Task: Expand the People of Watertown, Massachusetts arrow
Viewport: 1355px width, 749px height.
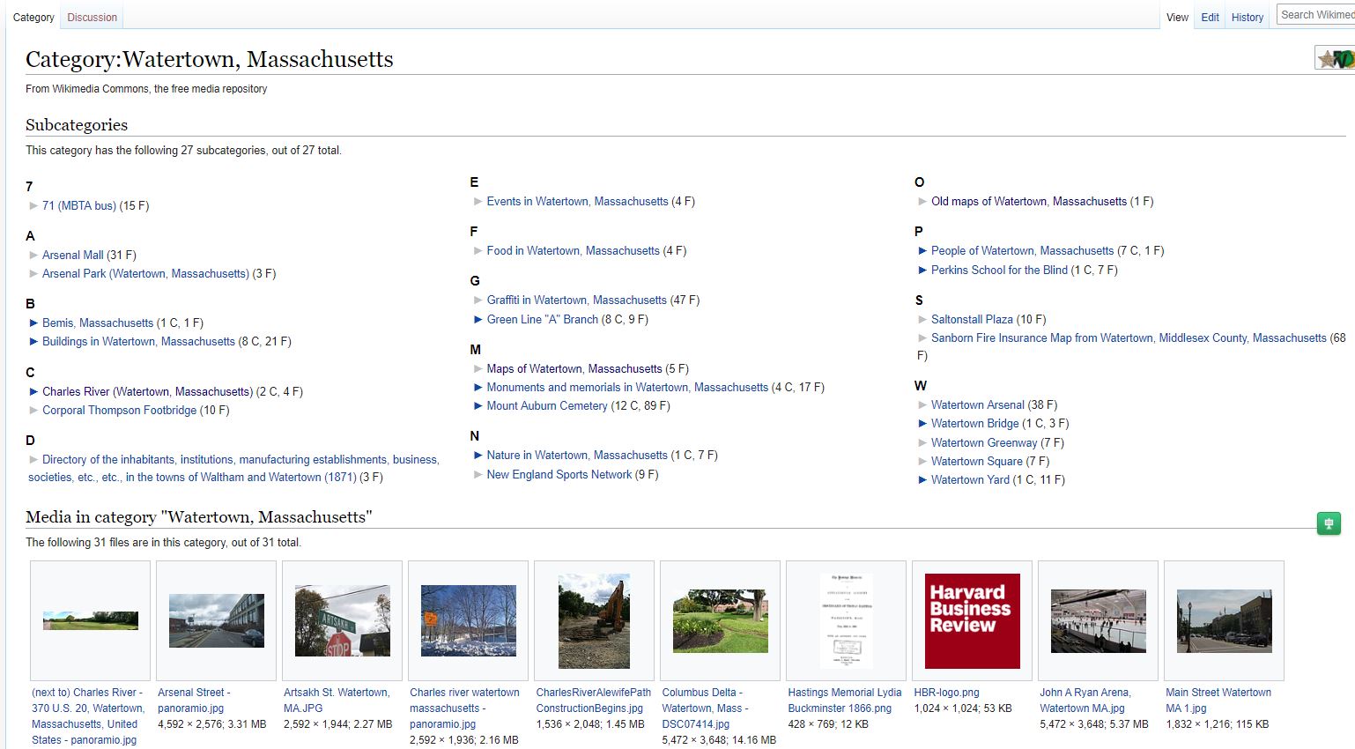Action: (922, 250)
